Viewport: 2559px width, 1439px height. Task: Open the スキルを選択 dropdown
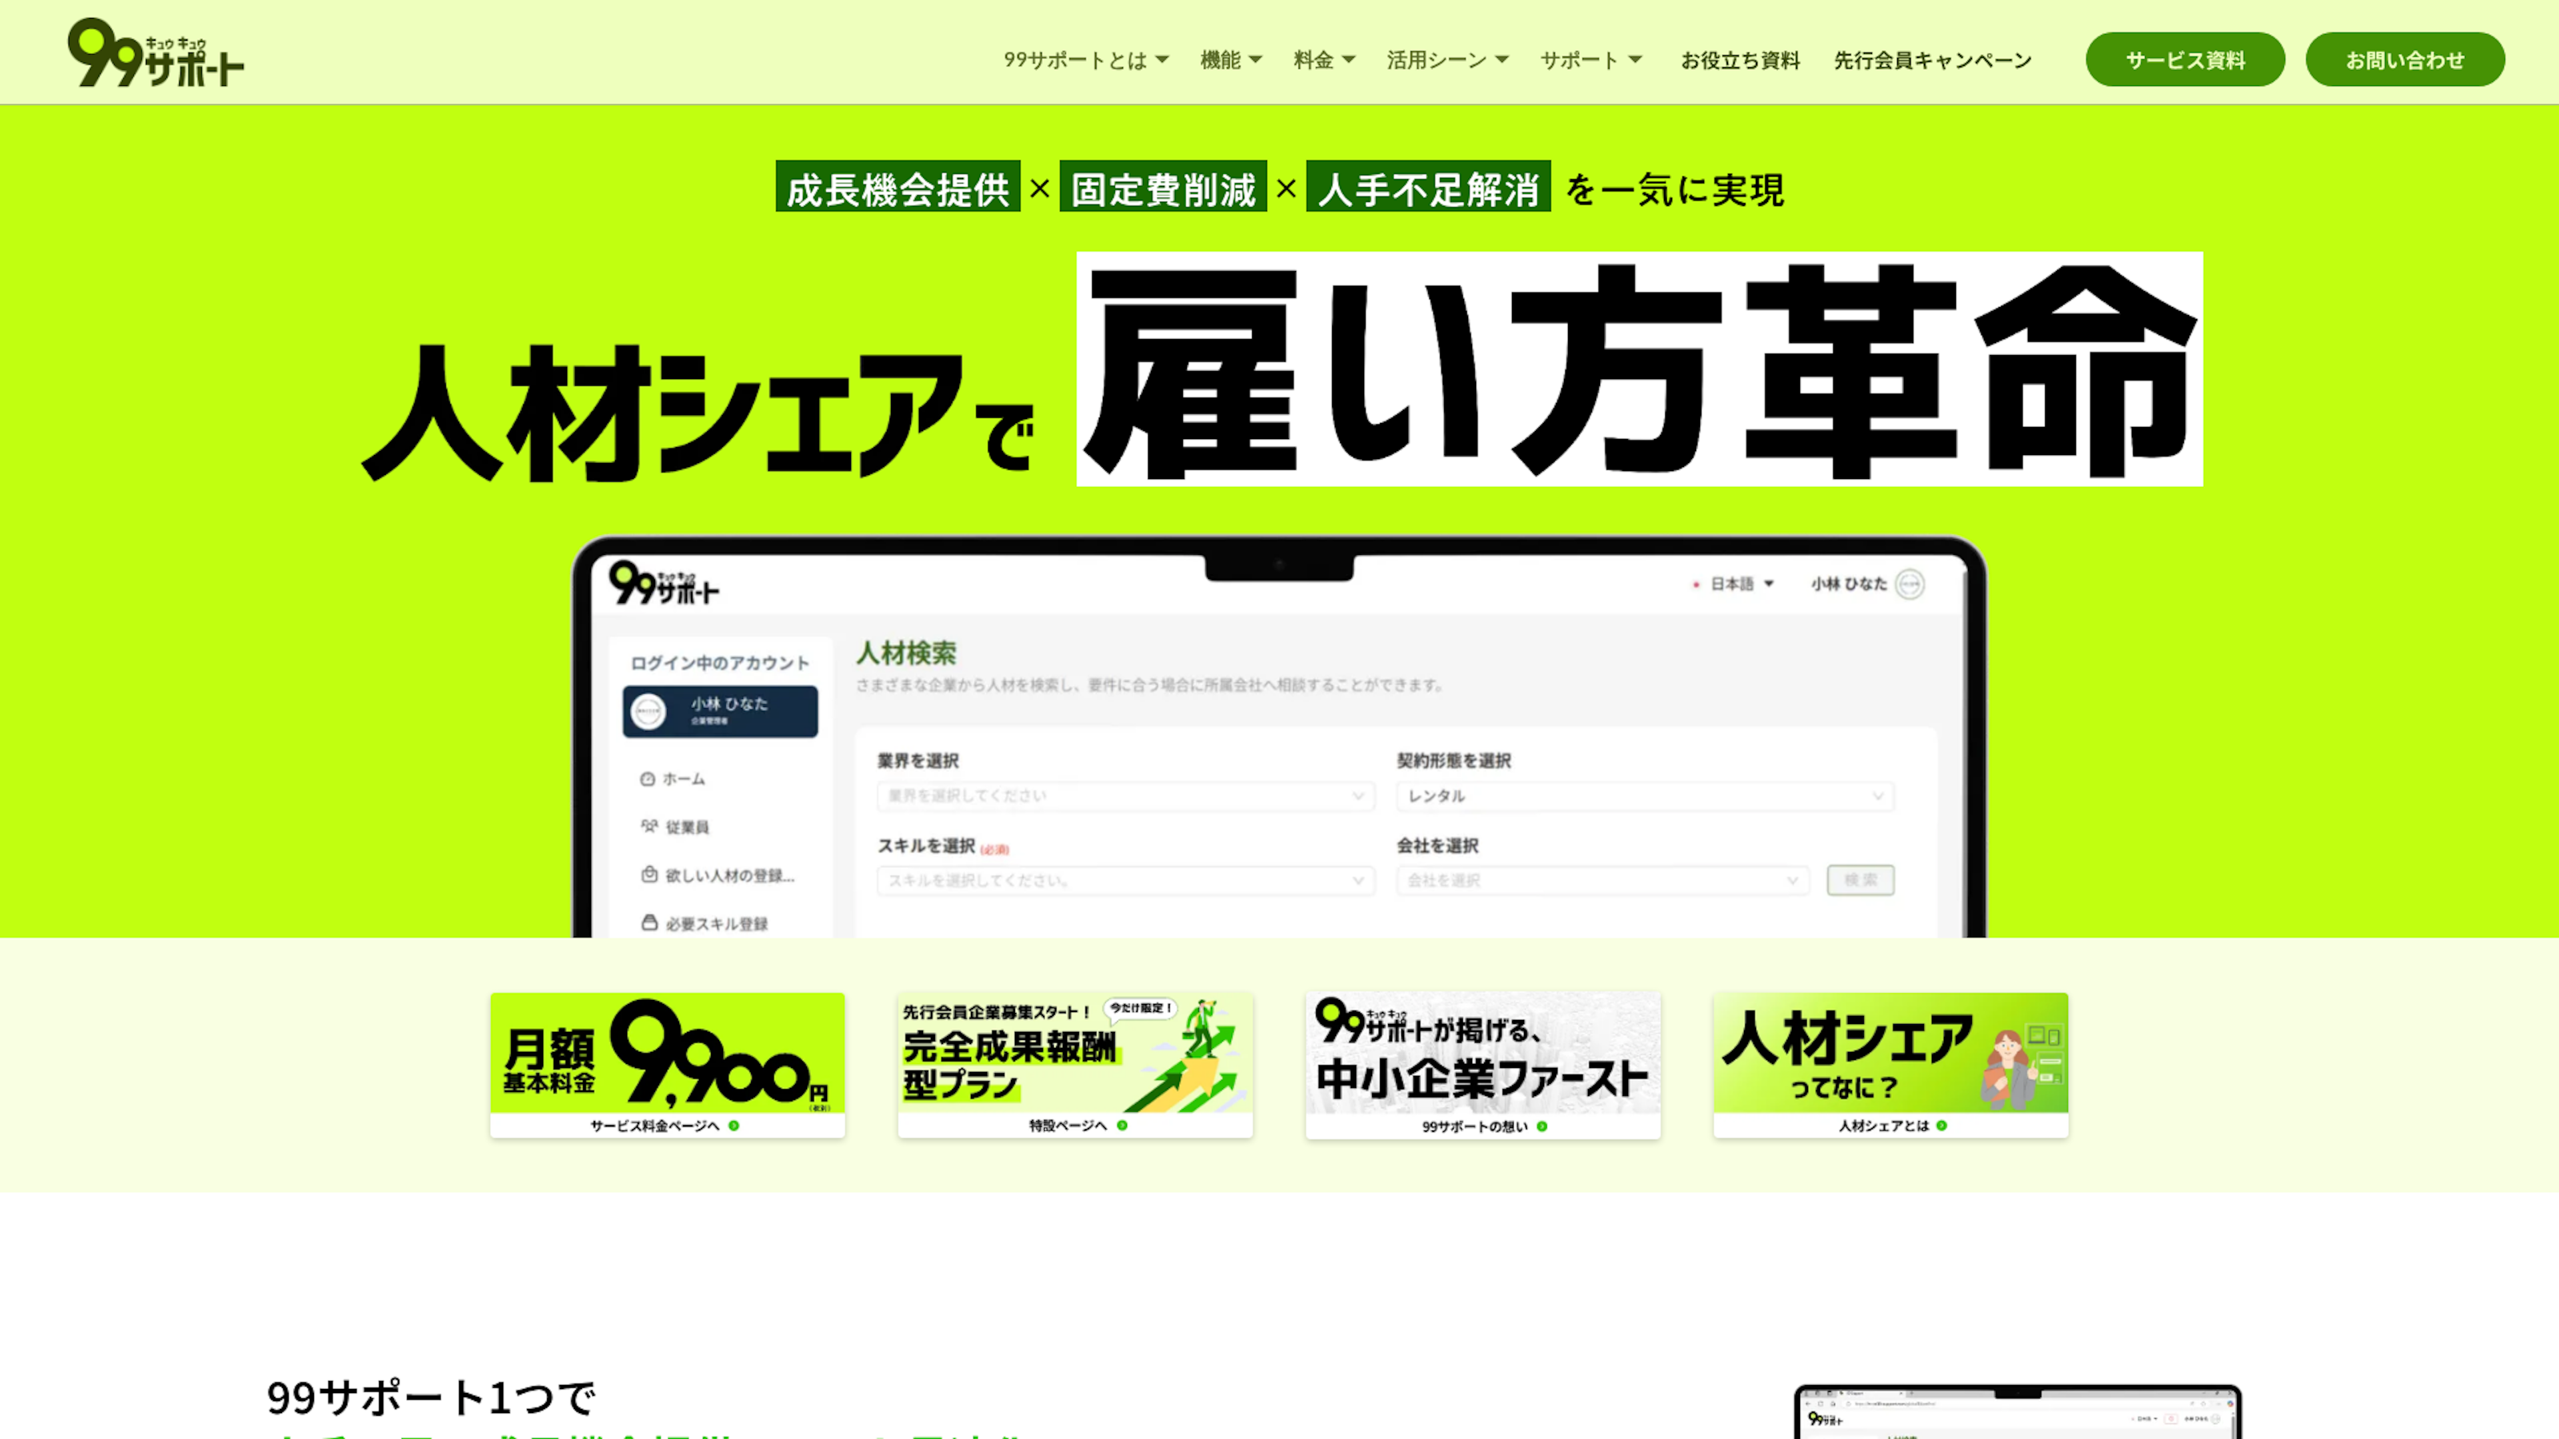point(1126,880)
